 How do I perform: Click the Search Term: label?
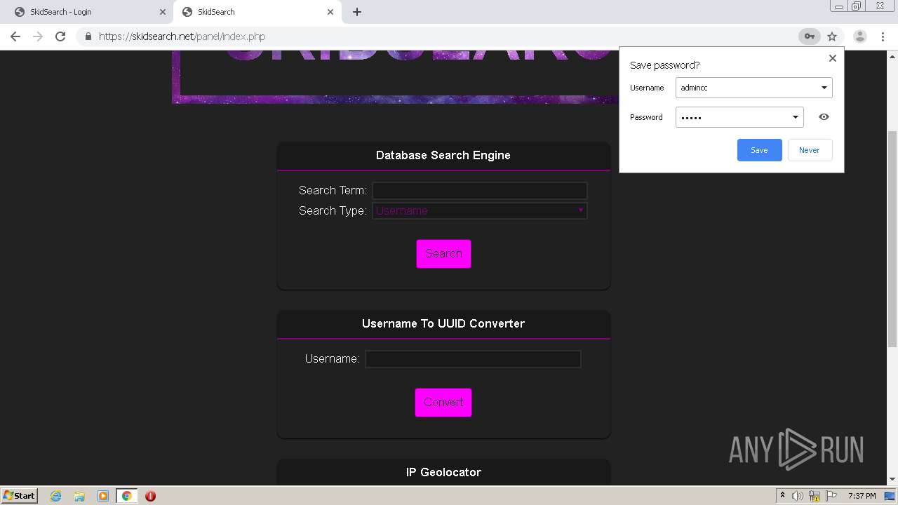point(333,191)
